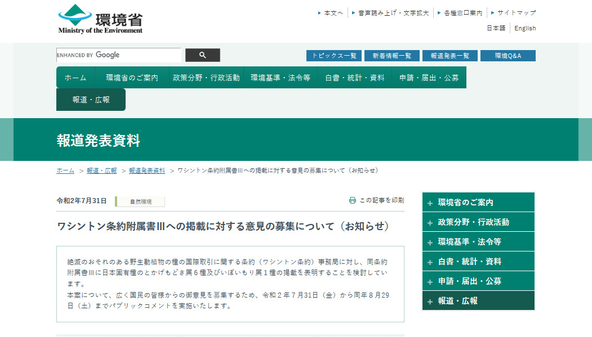Open 報道・広報 tab in main navigation
Screen dimensions: 592x337
click(x=91, y=100)
